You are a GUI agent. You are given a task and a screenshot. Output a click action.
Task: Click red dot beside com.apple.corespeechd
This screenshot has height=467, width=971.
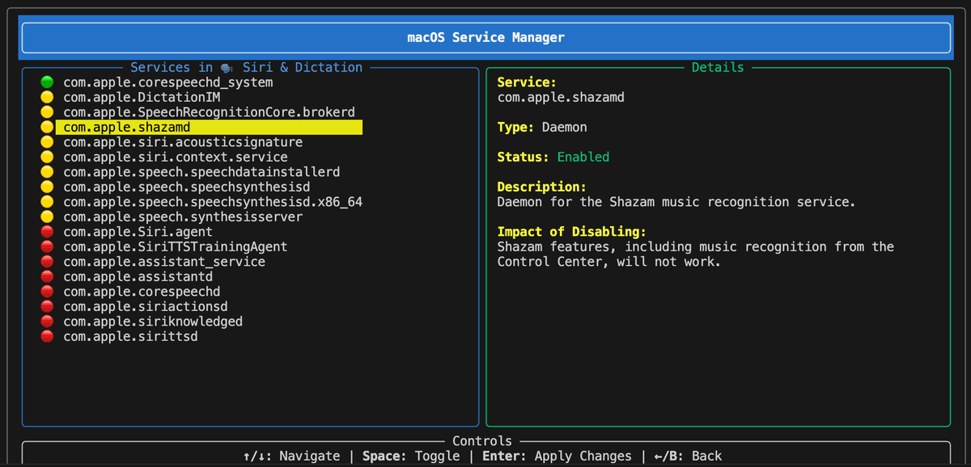tap(47, 292)
